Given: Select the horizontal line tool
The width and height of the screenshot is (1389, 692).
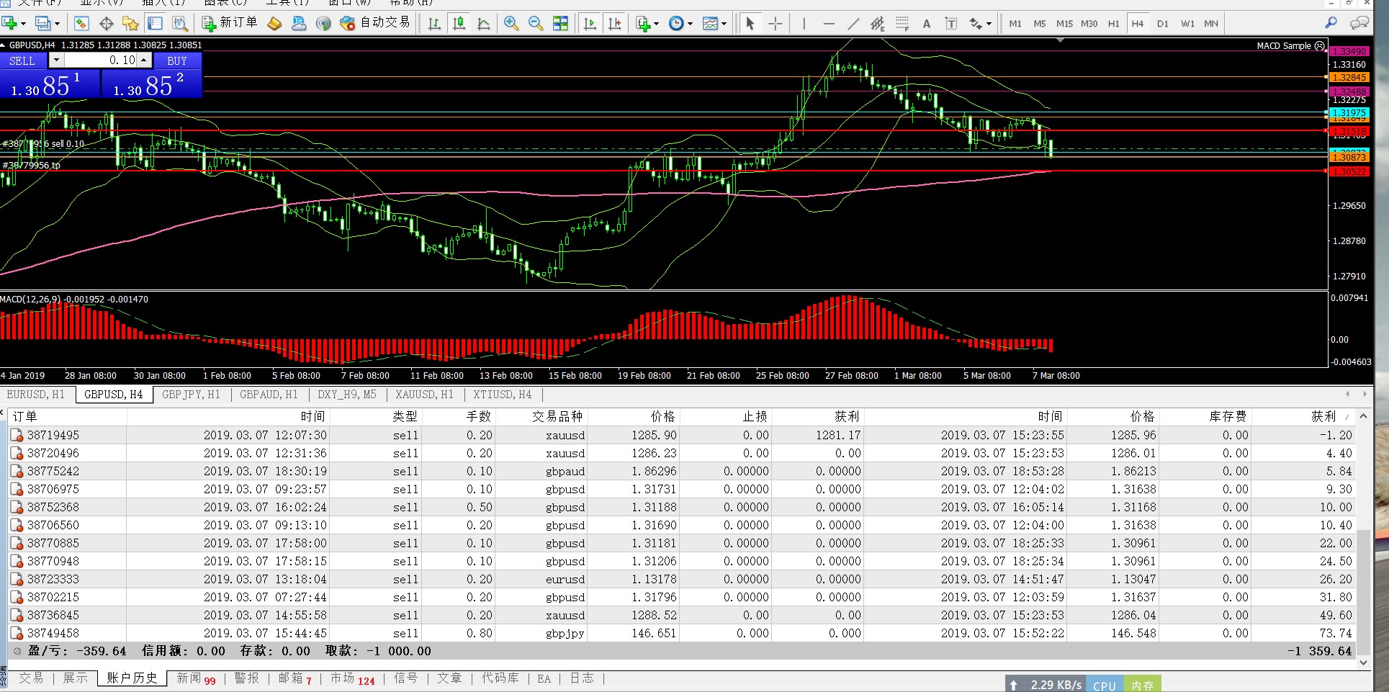Looking at the screenshot, I should click(829, 23).
